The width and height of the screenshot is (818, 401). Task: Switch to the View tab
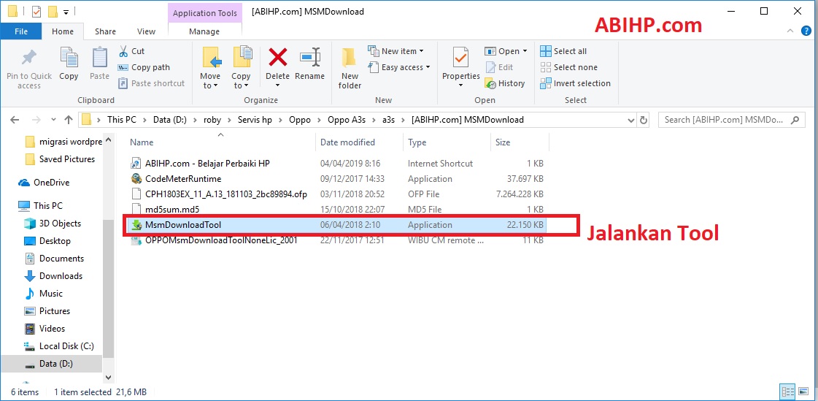coord(146,31)
